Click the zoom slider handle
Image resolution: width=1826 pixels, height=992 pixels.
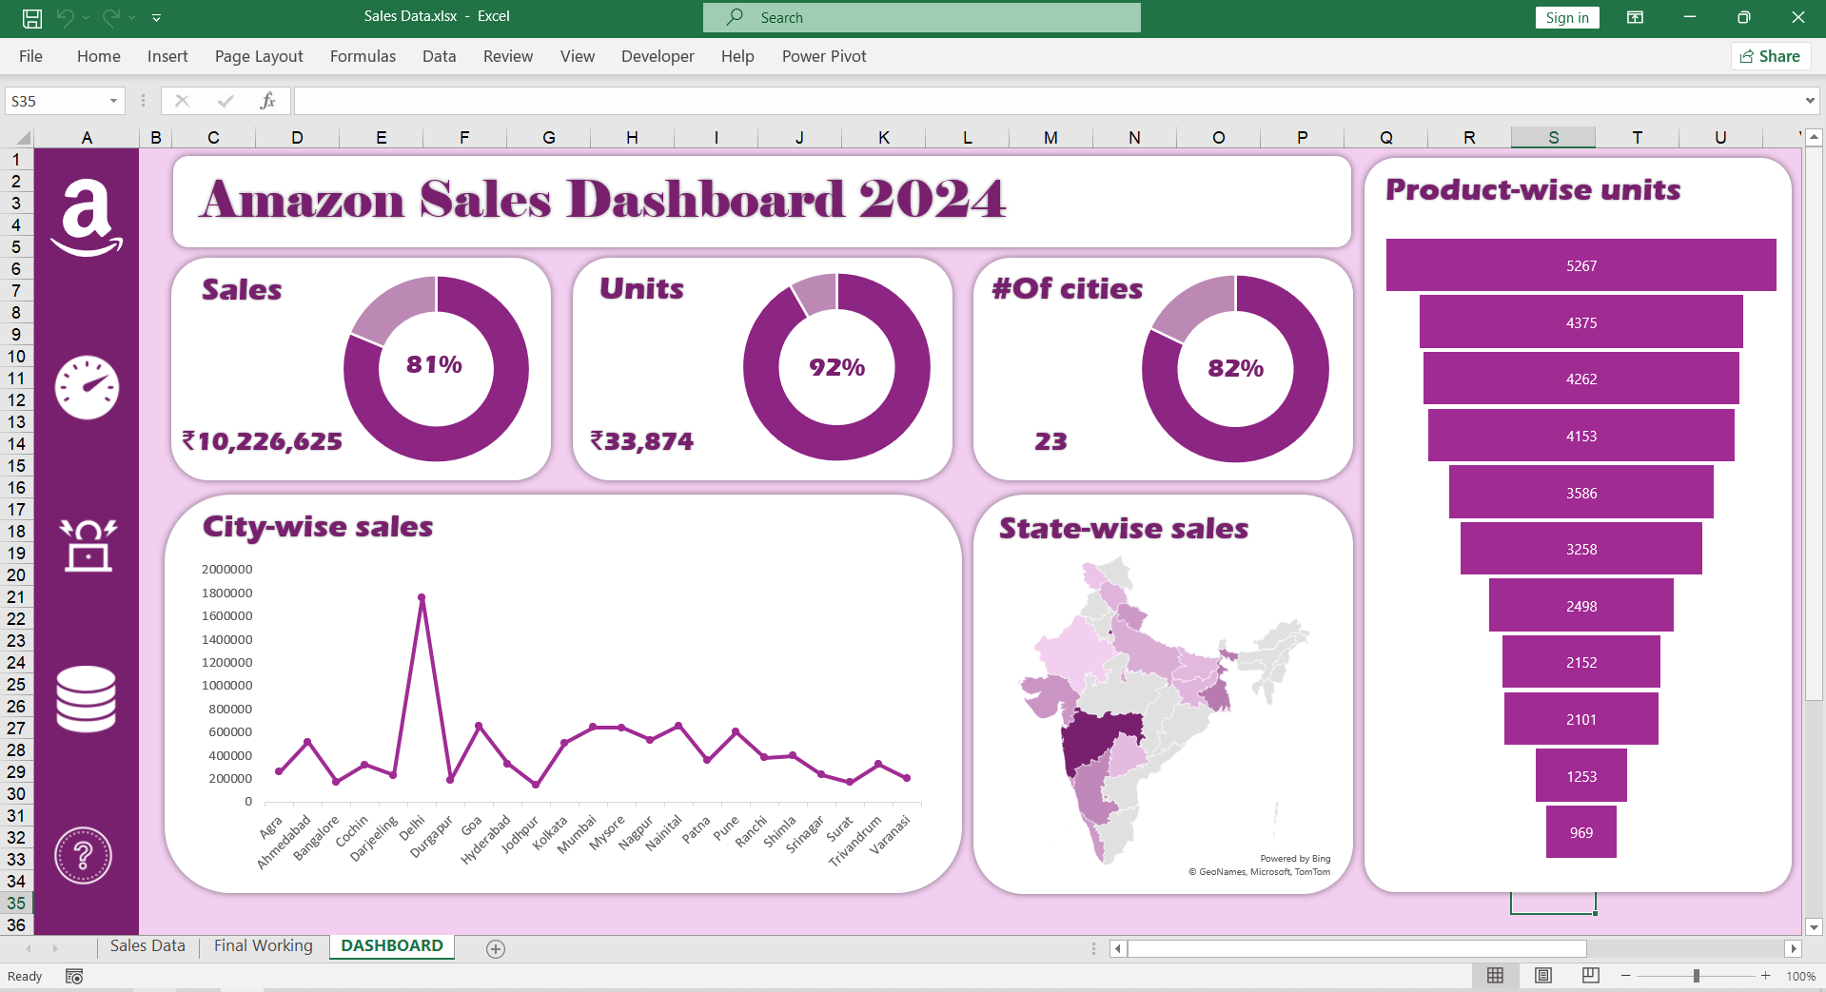1697,976
